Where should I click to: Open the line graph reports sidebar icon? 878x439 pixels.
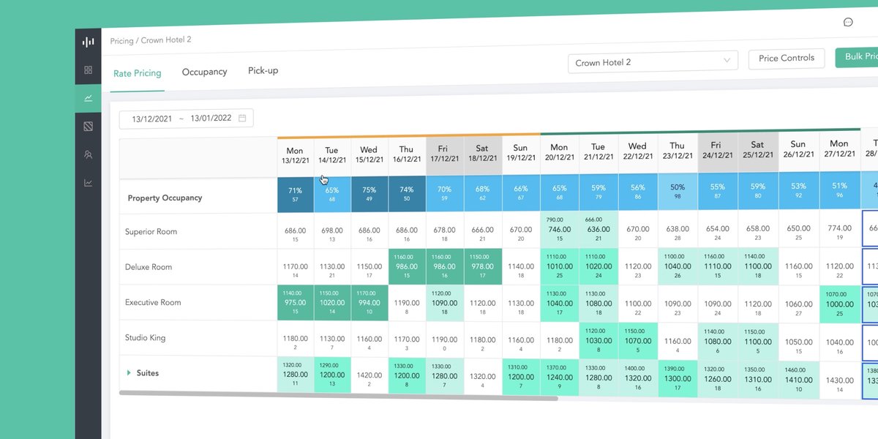(x=88, y=183)
